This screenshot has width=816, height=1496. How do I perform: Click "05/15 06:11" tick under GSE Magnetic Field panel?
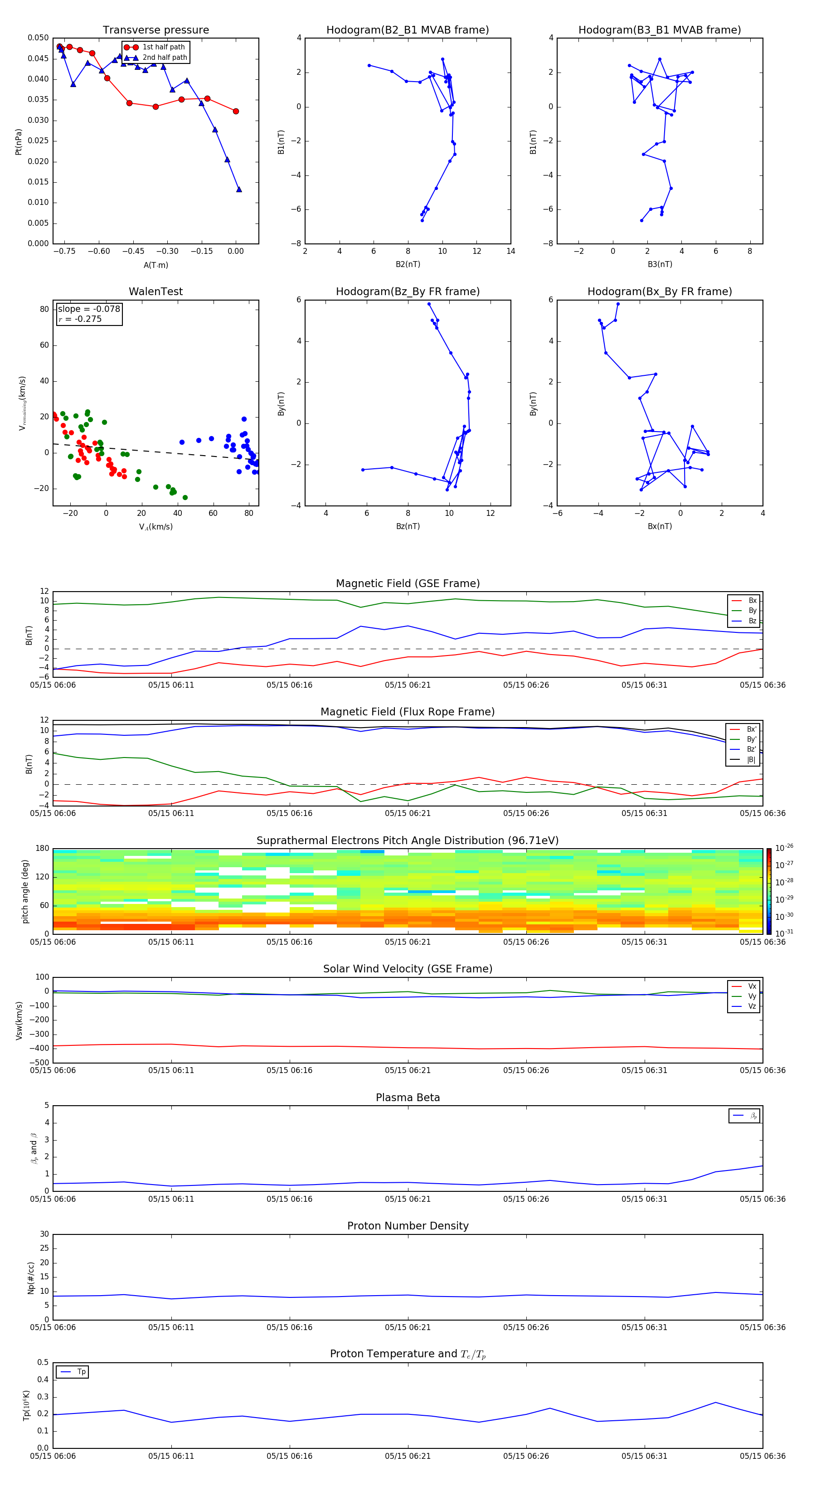click(171, 685)
